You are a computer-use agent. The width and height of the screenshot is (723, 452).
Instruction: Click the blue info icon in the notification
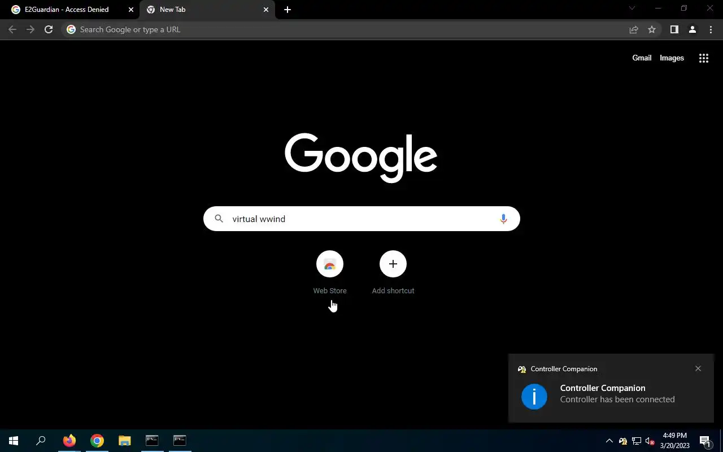pyautogui.click(x=534, y=396)
